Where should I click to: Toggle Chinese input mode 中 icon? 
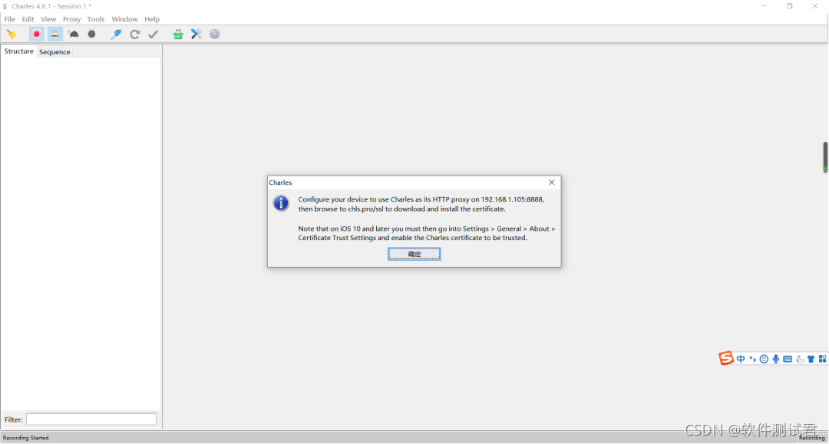[741, 359]
